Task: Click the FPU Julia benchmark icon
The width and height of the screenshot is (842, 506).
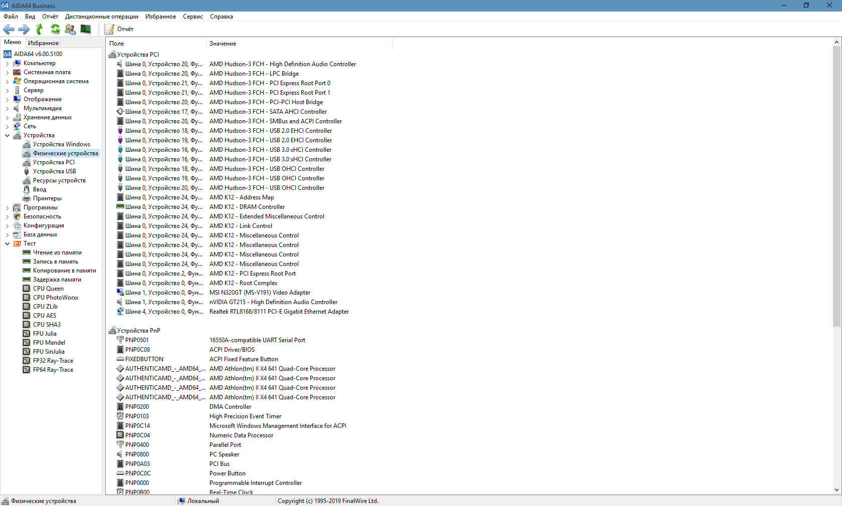Action: pos(27,334)
